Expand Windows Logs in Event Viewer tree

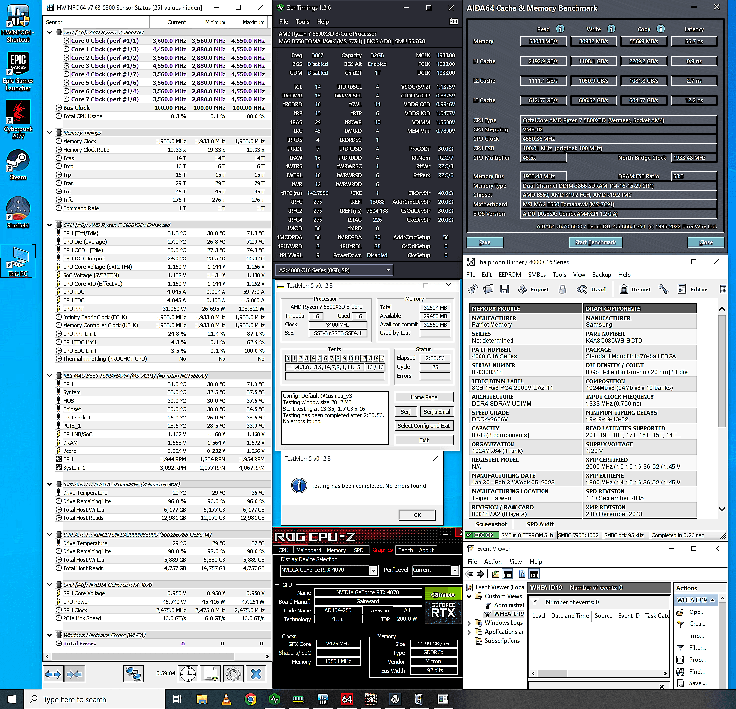[x=469, y=623]
